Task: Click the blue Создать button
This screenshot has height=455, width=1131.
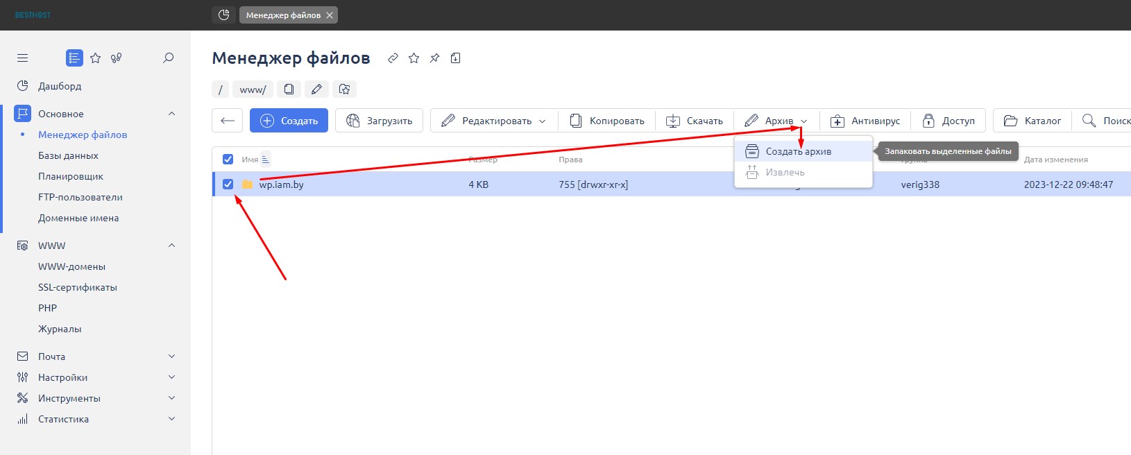Action: pos(289,121)
